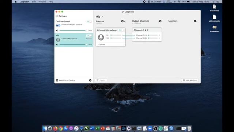The width and height of the screenshot is (234, 132).
Task: Add output channels with the plus icon
Action: pos(160,21)
